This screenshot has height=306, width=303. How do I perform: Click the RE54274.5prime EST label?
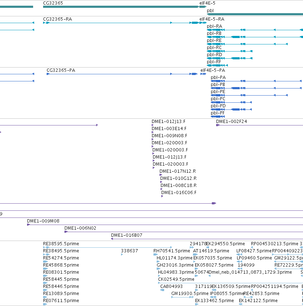[61, 258]
